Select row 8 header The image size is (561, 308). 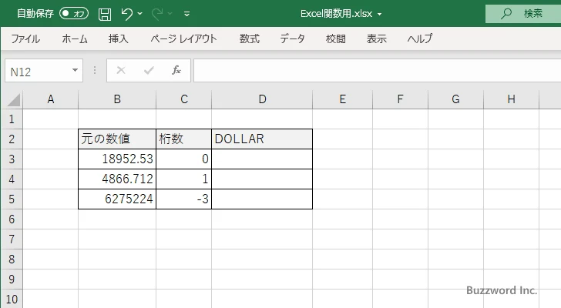pyautogui.click(x=12, y=259)
